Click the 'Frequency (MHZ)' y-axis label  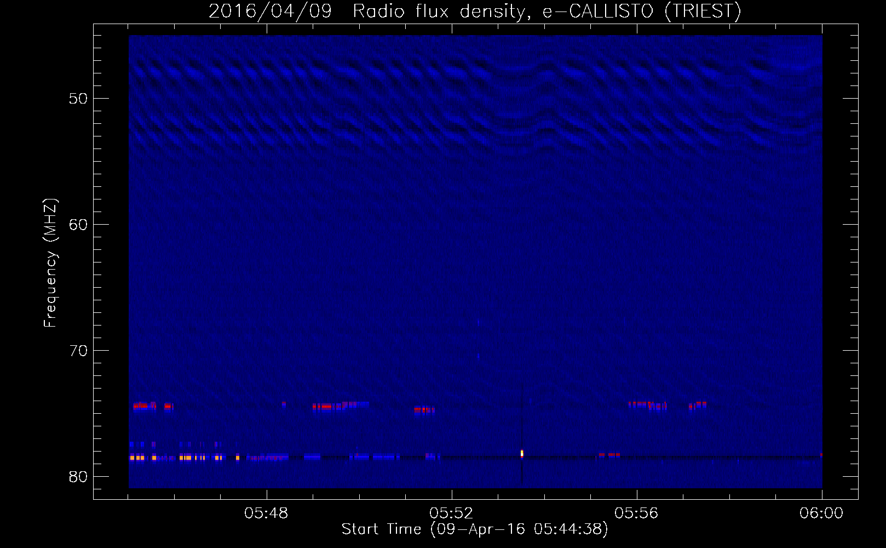coord(50,263)
